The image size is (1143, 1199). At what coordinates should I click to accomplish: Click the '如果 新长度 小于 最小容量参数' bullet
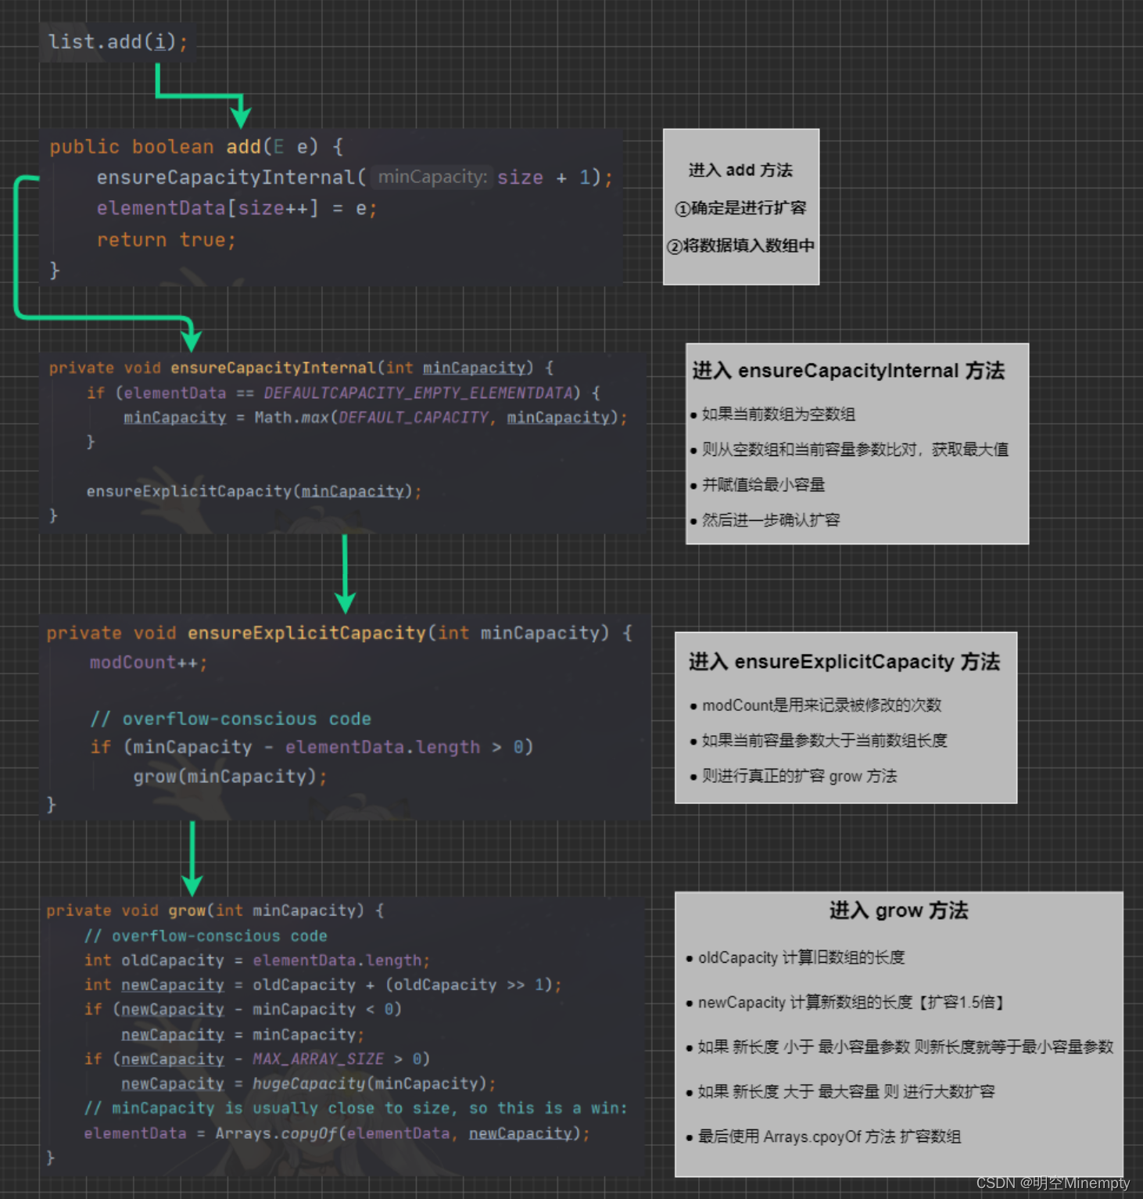[x=900, y=1046]
